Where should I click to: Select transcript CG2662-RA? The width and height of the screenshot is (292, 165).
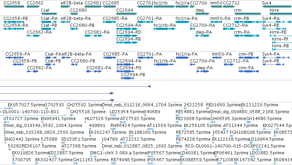[x=33, y=36]
